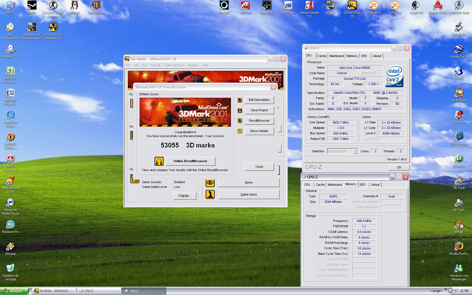Open the Inicio start button
This screenshot has height=295, width=472.
(14, 291)
